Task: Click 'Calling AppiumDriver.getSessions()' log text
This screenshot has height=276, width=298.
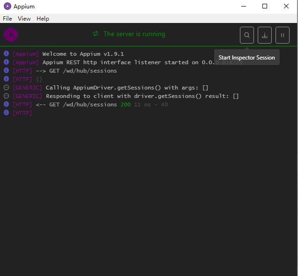Action: [x=103, y=88]
